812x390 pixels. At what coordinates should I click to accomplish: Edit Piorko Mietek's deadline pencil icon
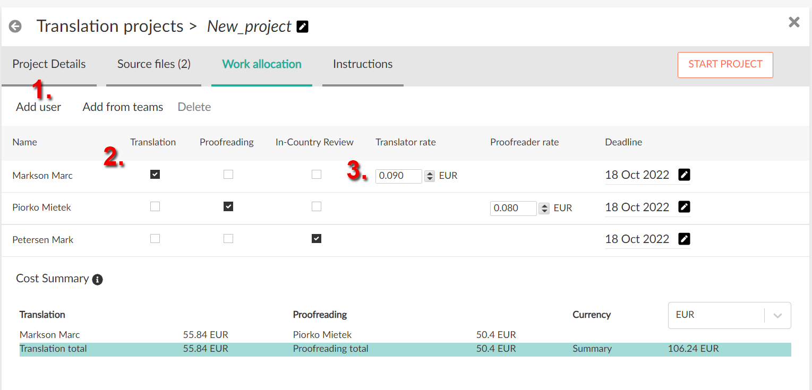[x=685, y=207]
